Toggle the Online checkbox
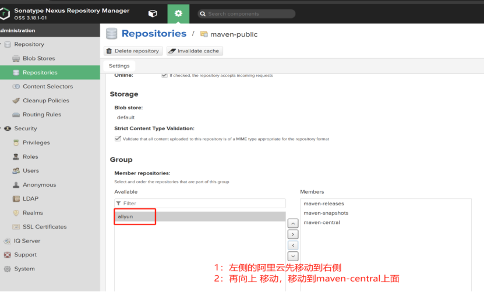484x292 pixels. pos(164,75)
